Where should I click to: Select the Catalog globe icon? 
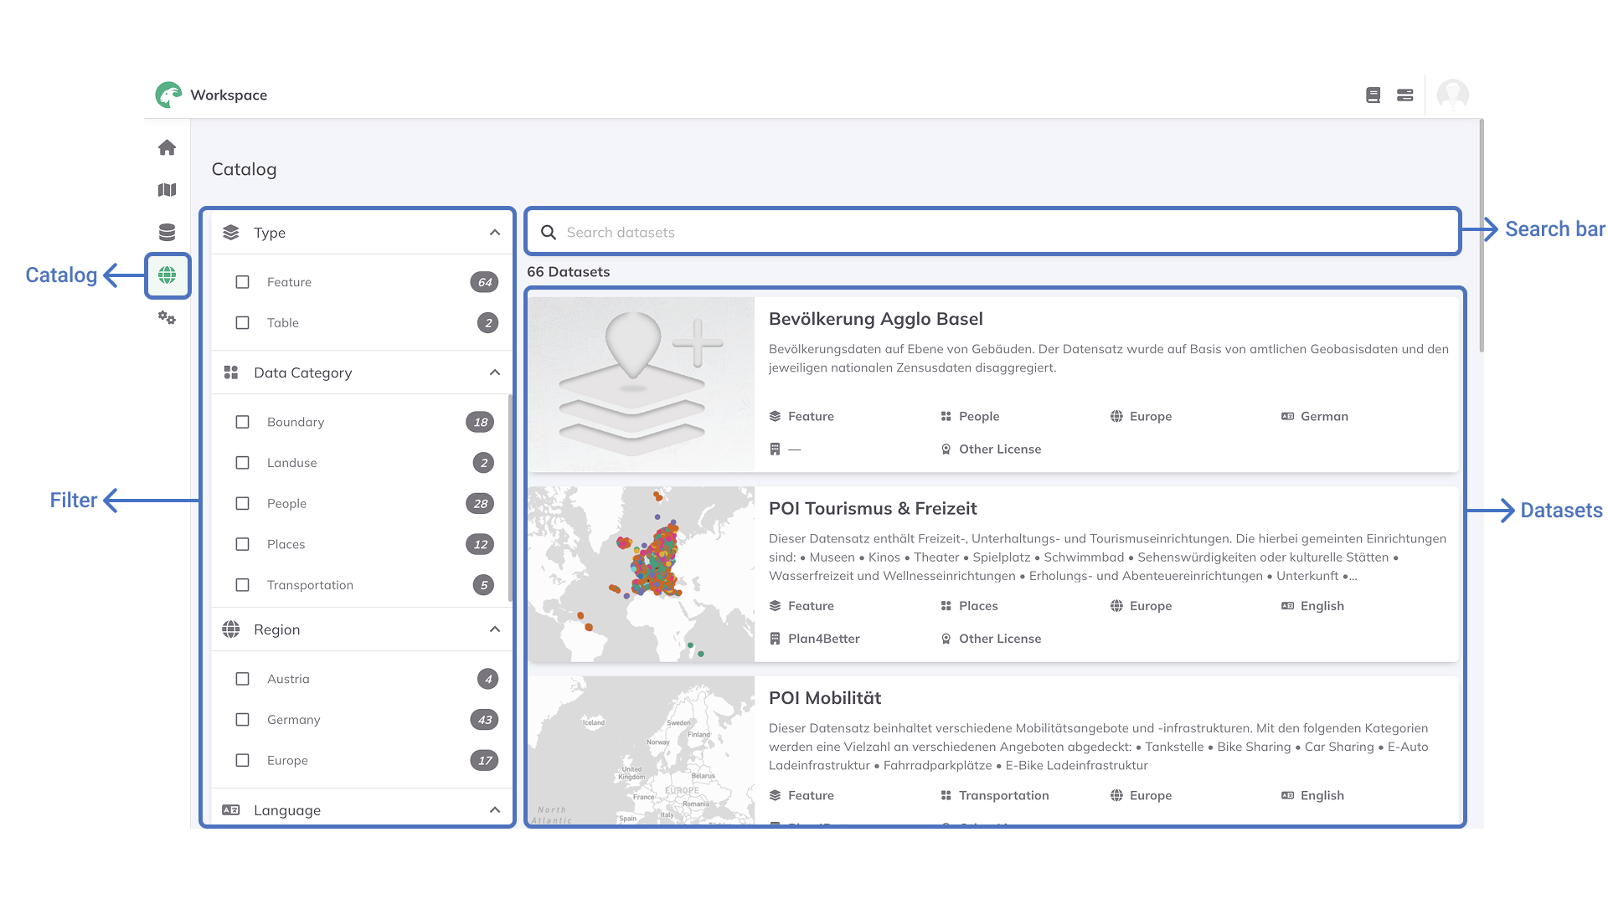167,275
